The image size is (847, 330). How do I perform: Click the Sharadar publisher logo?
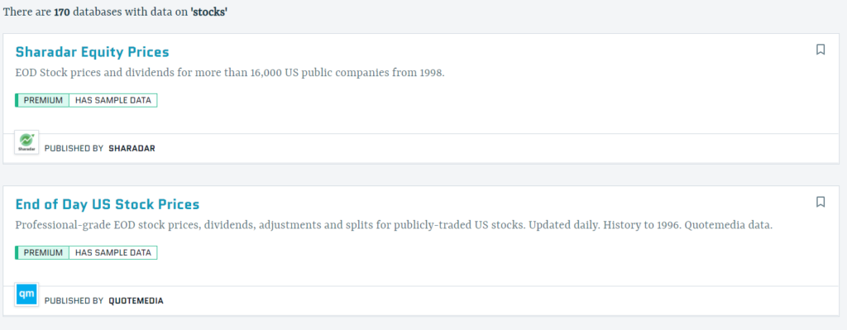tap(26, 142)
